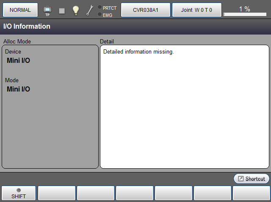Click the indicator dot on SHIFT key
The width and height of the screenshot is (271, 202).
(19, 190)
